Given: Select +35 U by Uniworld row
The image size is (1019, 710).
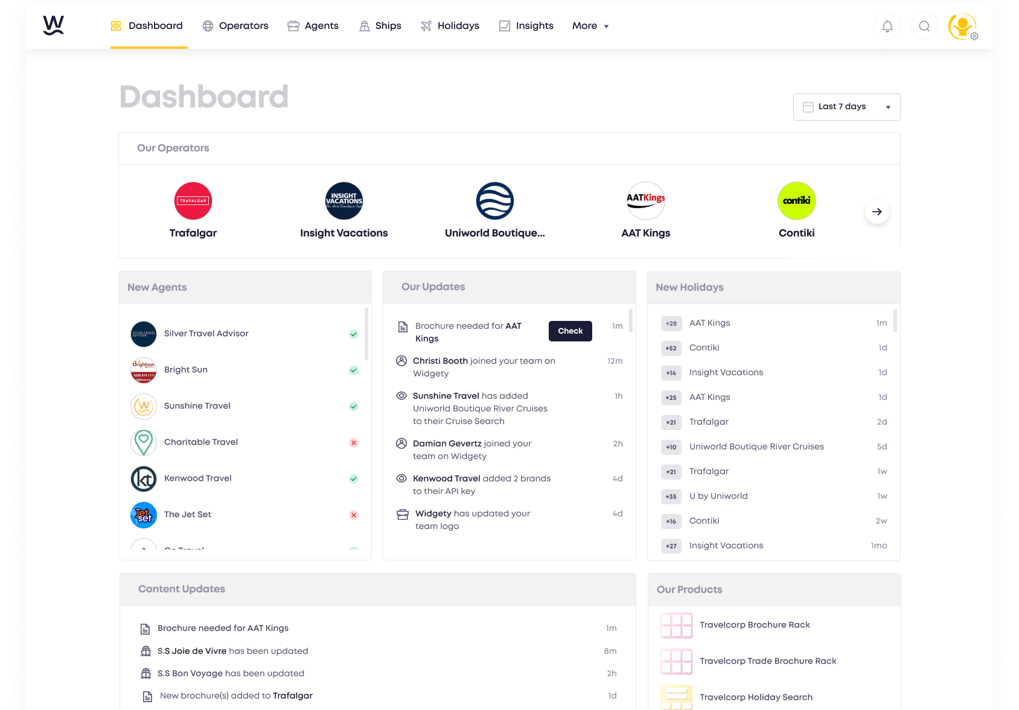Looking at the screenshot, I should 774,496.
